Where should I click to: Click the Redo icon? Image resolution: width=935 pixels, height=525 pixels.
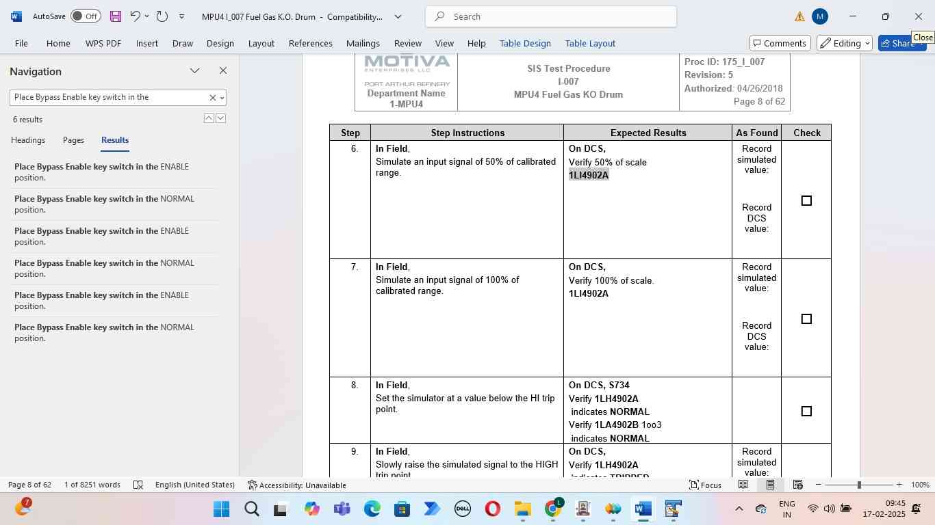(x=162, y=16)
